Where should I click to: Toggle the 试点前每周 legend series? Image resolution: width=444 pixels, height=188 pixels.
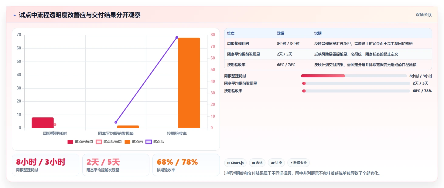coord(80,142)
